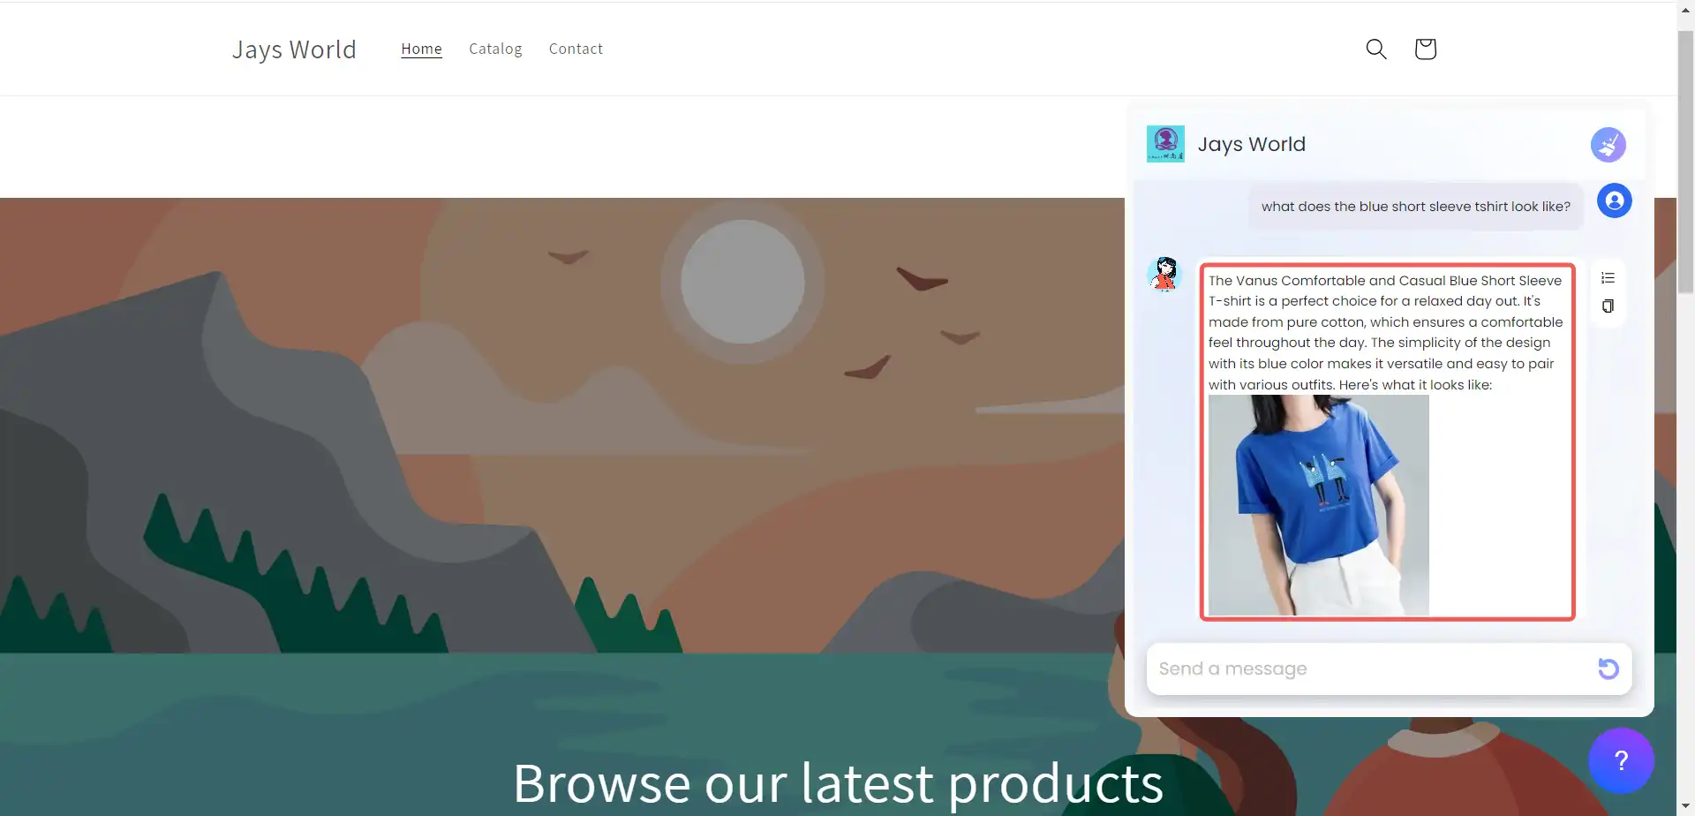The width and height of the screenshot is (1695, 816).
Task: Go to the Home menu item
Action: coord(421,49)
